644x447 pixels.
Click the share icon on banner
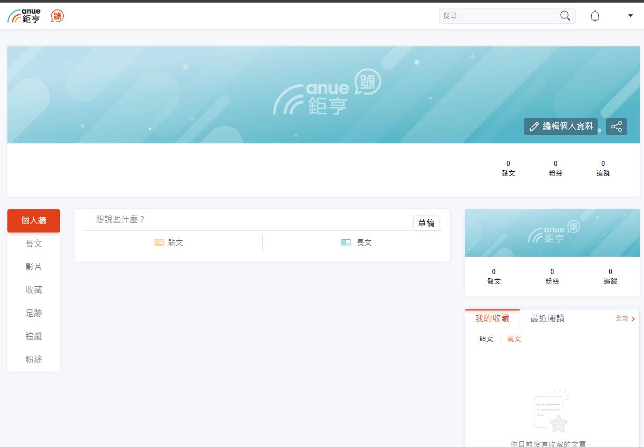click(x=617, y=127)
